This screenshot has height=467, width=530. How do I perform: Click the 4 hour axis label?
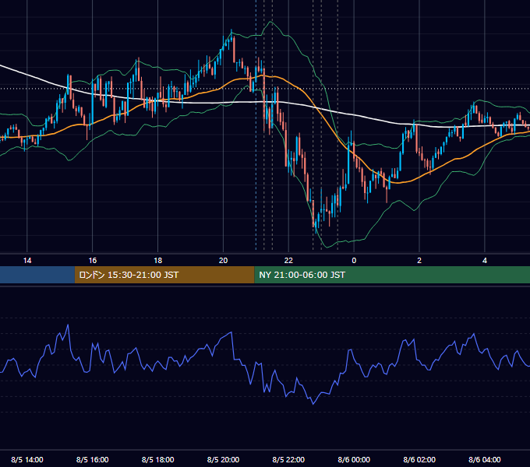tap(485, 261)
